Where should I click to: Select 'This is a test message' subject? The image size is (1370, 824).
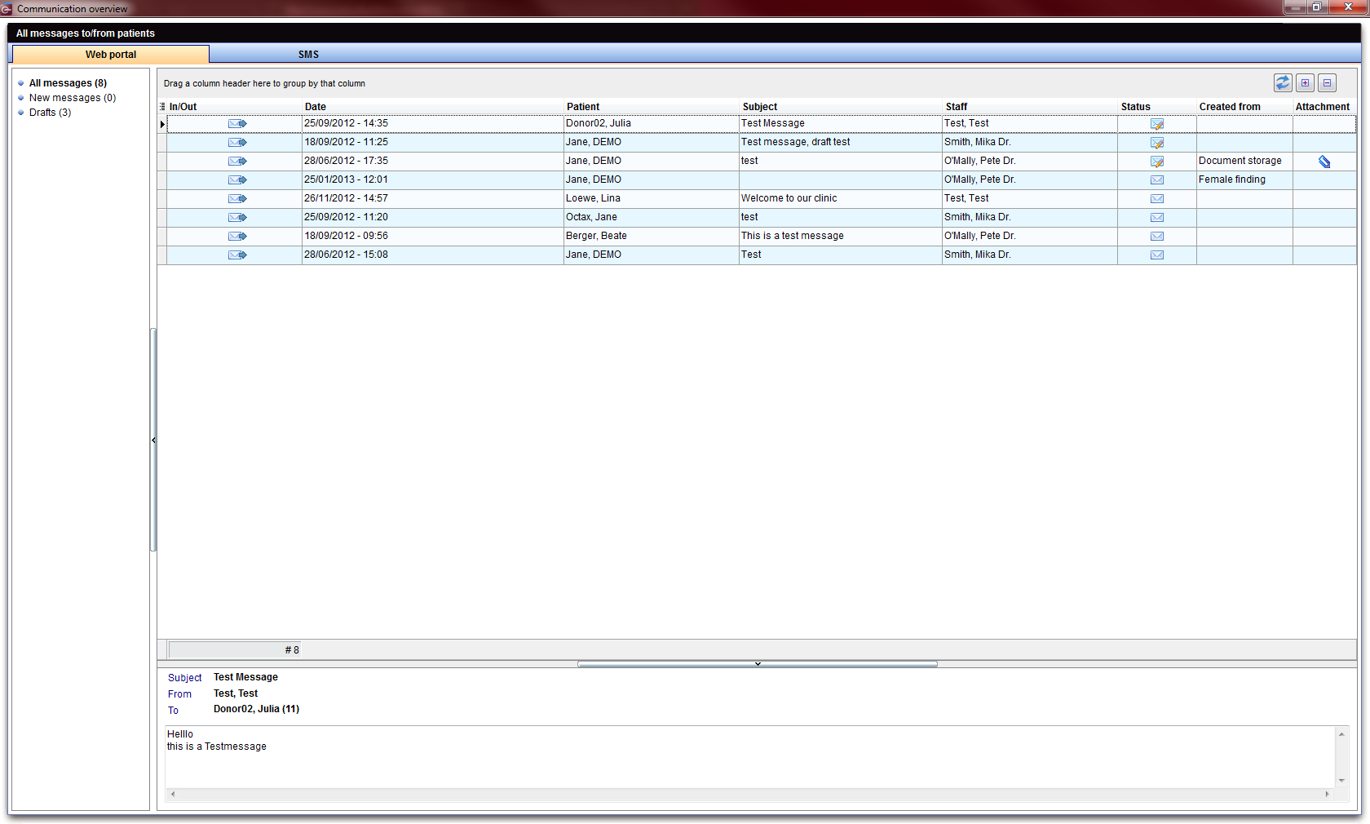pos(792,236)
